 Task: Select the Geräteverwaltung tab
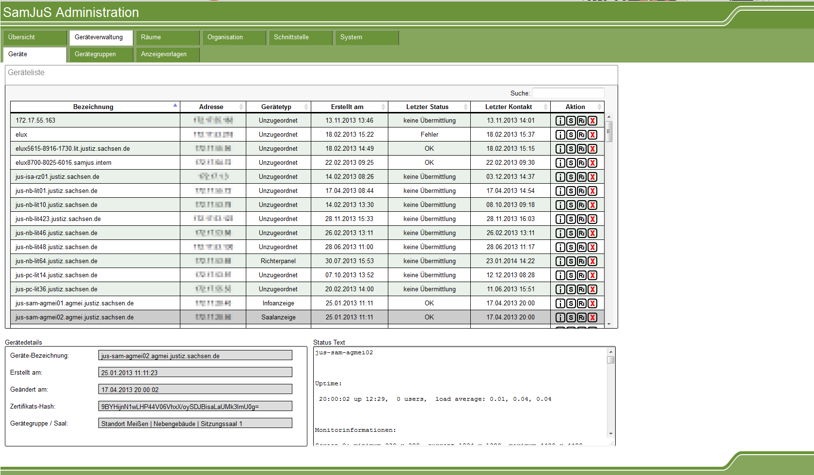[x=101, y=37]
